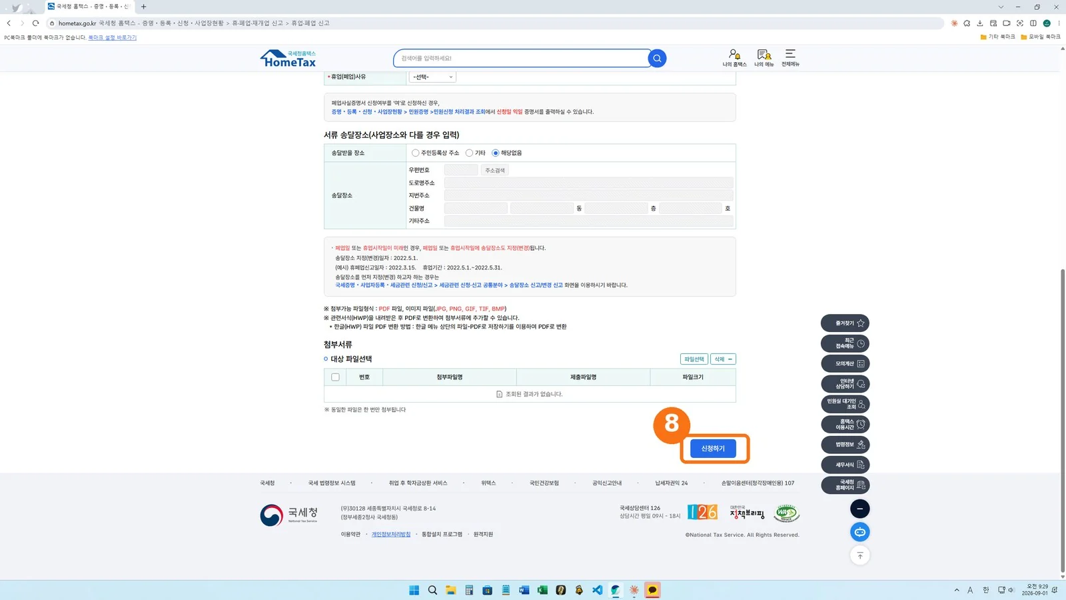Open browser extensions puzzle icon
The width and height of the screenshot is (1066, 600).
click(x=967, y=23)
